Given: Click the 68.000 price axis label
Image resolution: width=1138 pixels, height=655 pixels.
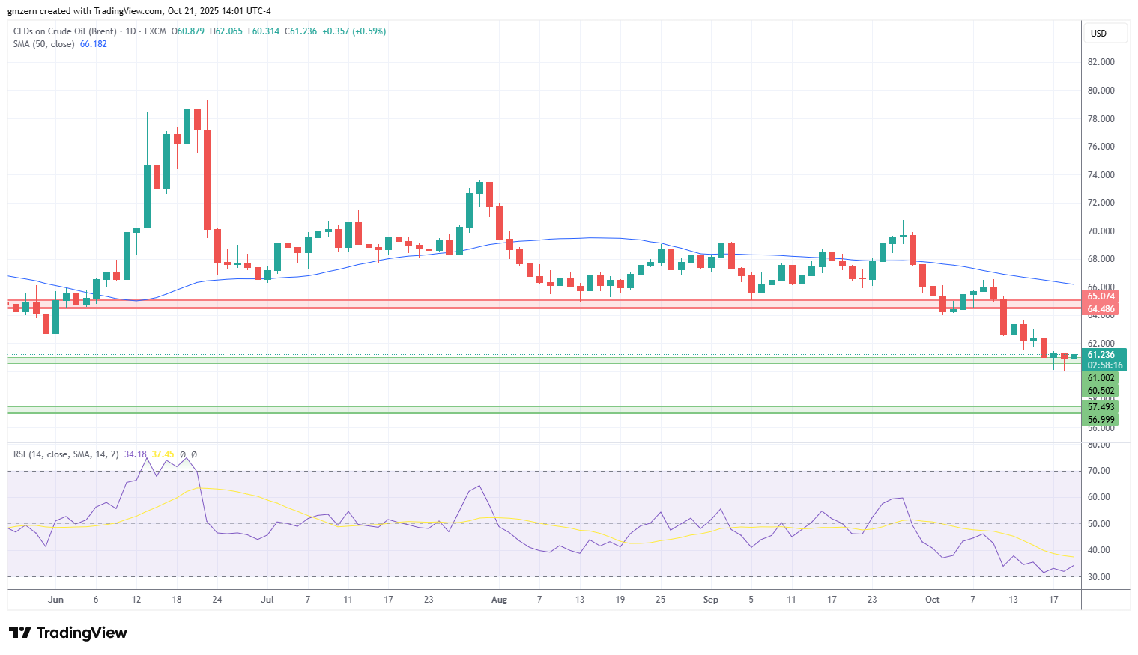Looking at the screenshot, I should (1101, 259).
